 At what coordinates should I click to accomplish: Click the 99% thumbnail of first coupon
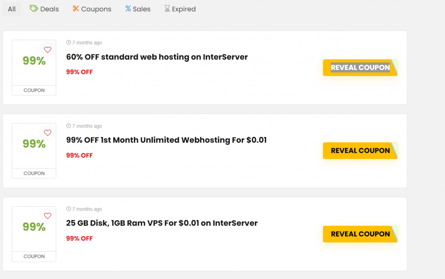pos(34,61)
